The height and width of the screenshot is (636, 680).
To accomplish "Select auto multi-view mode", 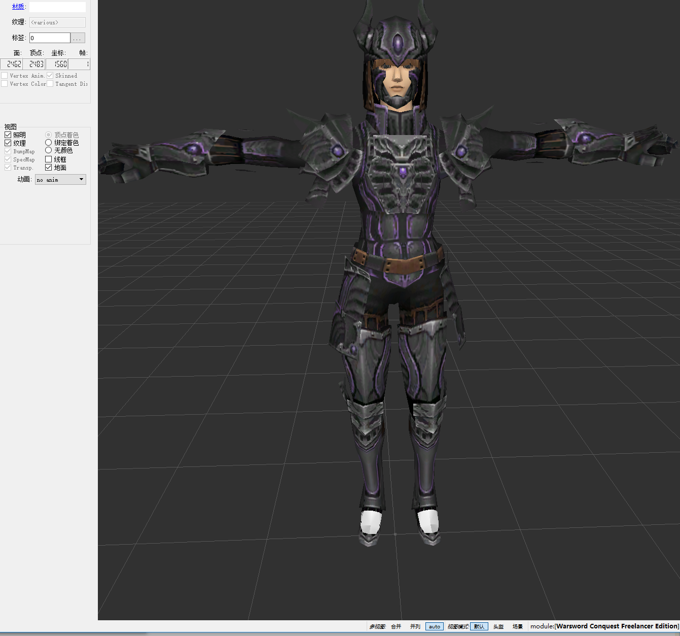I will click(435, 626).
